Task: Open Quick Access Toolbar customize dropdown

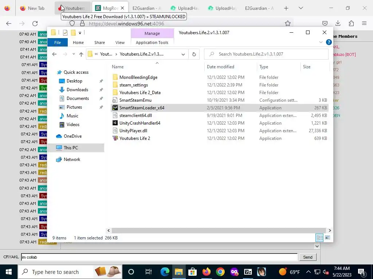Action: tap(80, 33)
